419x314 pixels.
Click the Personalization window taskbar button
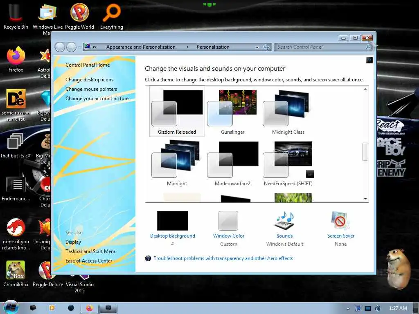pos(108,308)
